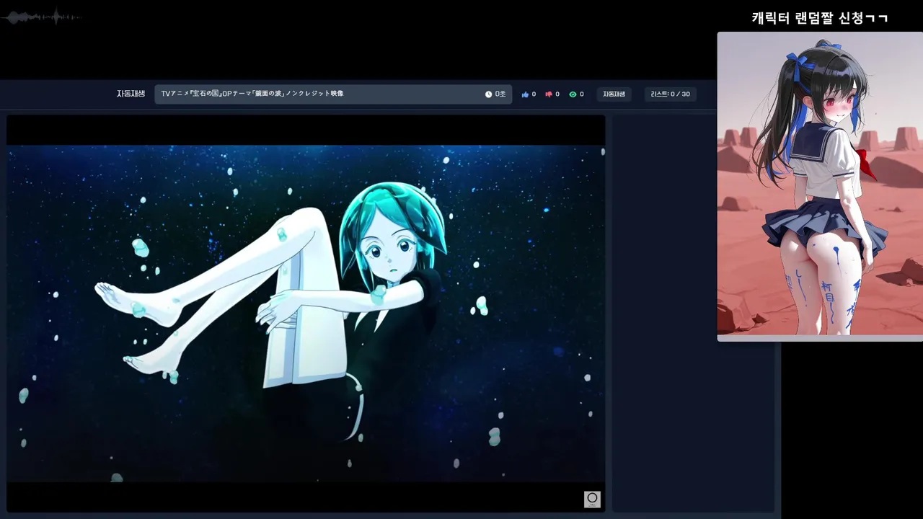Click the anime video player frame

click(x=306, y=314)
